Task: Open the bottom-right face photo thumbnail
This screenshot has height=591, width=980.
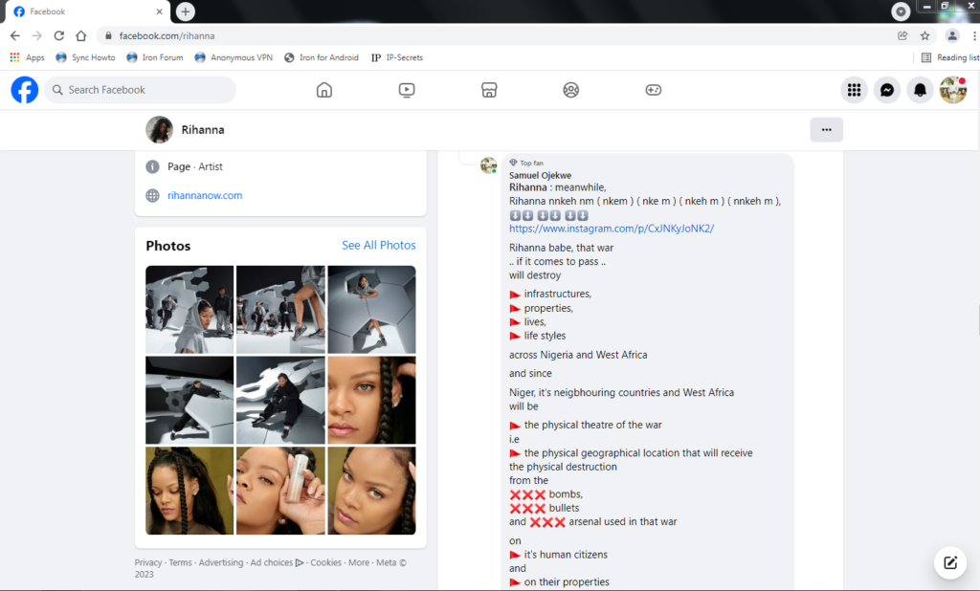Action: pyautogui.click(x=371, y=491)
